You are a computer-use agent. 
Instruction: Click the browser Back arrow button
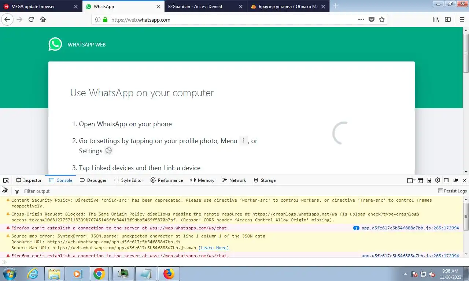pyautogui.click(x=7, y=20)
